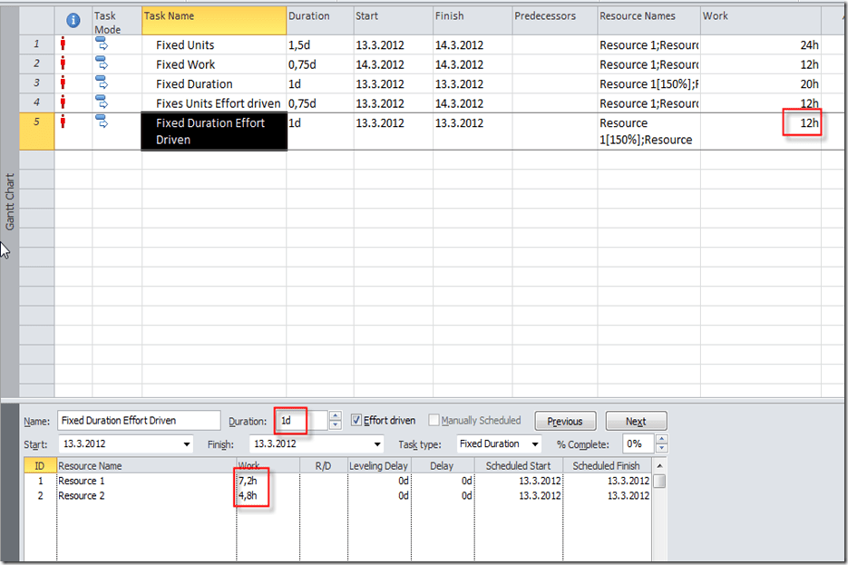Image resolution: width=848 pixels, height=565 pixels.
Task: Expand the Start date picker dropdown
Action: point(187,444)
